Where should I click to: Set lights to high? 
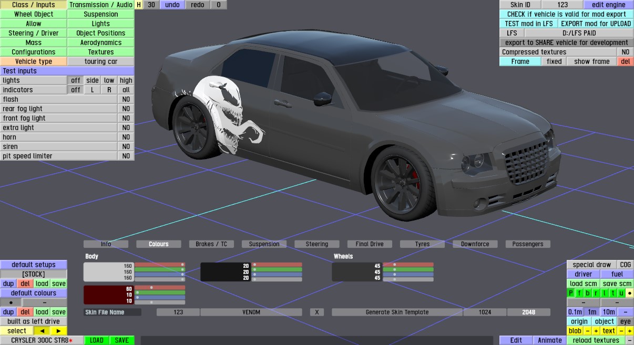(126, 80)
